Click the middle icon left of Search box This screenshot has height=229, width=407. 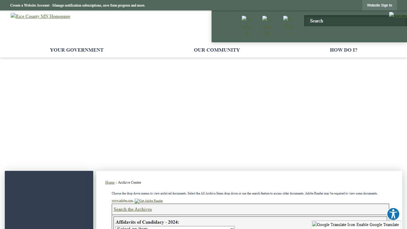click(267, 26)
